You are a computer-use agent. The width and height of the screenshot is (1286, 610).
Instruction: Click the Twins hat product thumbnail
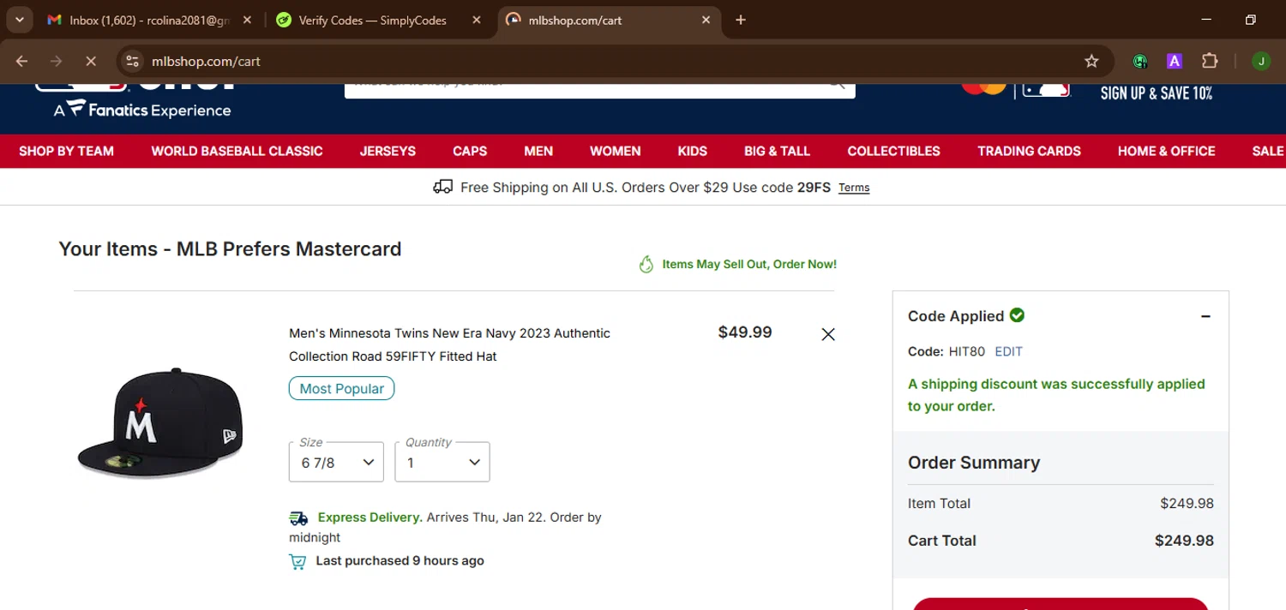[x=160, y=422]
